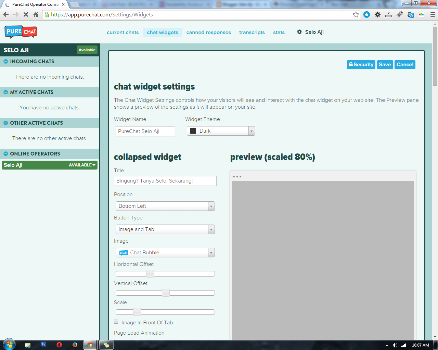
Task: Click the Security button
Action: pos(361,65)
